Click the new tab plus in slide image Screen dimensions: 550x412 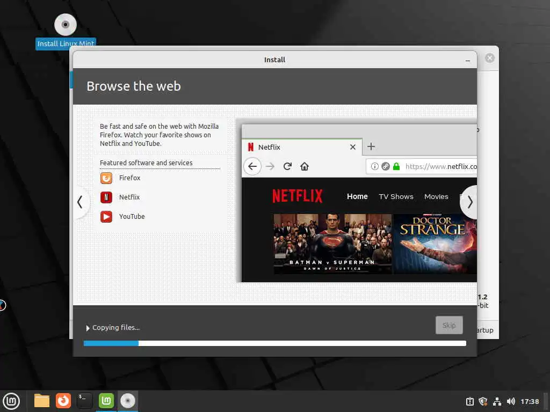coord(371,146)
